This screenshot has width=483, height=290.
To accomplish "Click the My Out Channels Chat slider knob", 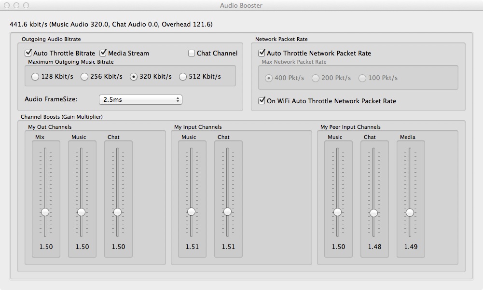I will click(117, 212).
